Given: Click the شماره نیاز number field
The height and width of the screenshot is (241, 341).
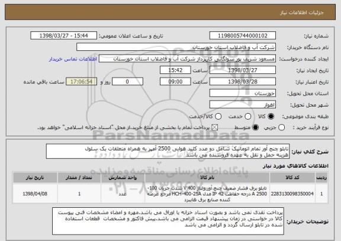Looking at the screenshot, I should pos(243,36).
